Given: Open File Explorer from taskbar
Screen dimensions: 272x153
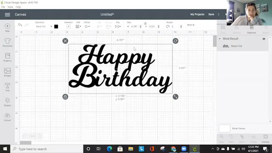Looking at the screenshot, I should (130, 149).
